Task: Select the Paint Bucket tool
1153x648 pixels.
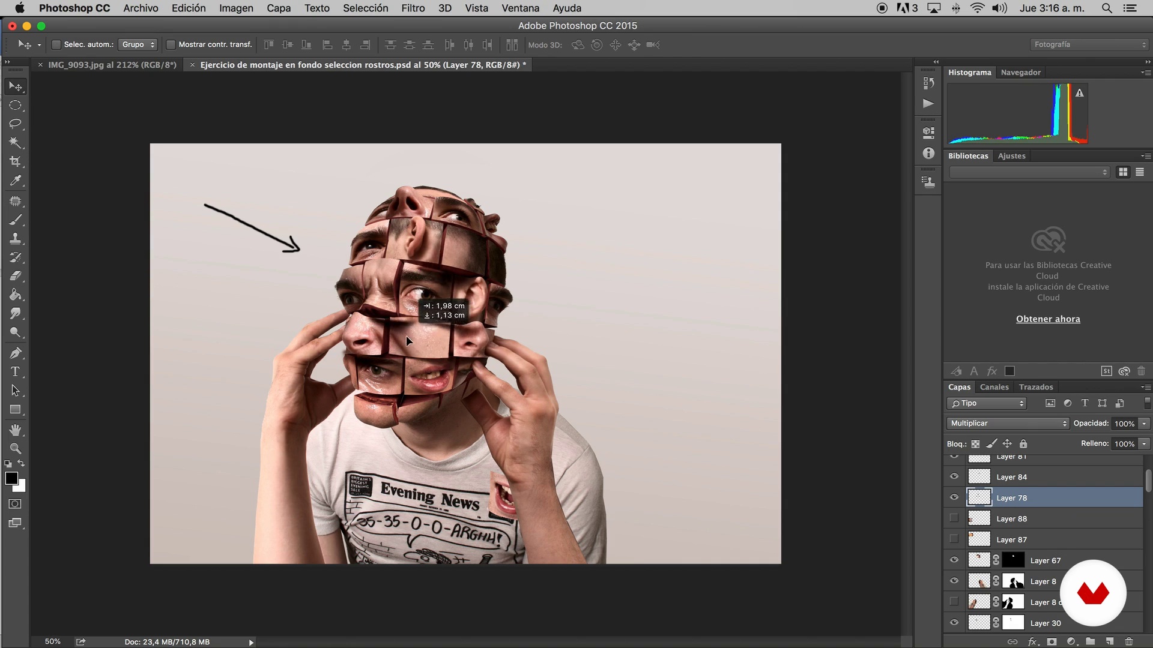Action: (16, 295)
